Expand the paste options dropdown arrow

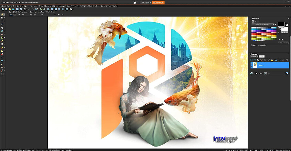click(73, 9)
